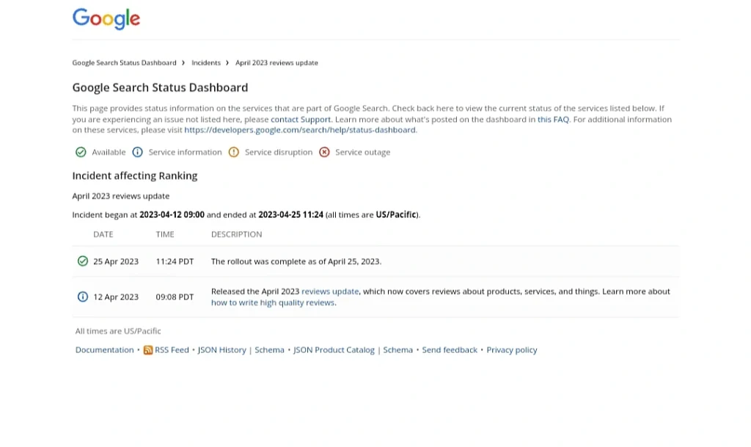751x447 pixels.
Task: Open JSON Product Catalog link
Action: (334, 349)
